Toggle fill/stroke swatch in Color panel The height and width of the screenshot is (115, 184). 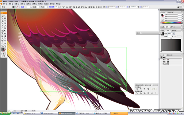tap(162, 15)
